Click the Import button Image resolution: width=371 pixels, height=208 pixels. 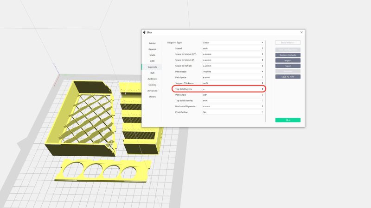click(288, 61)
